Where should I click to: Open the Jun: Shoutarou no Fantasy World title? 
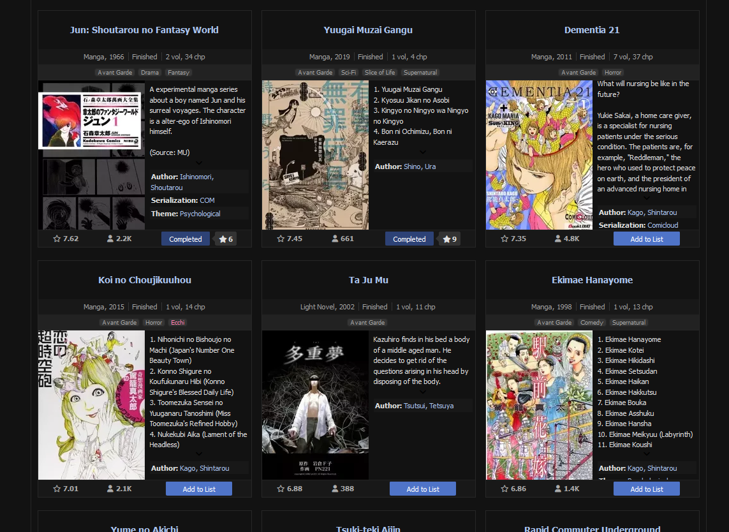pos(144,30)
